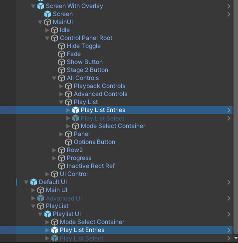Collapse the All Controls foldout
Image resolution: width=238 pixels, height=243 pixels.
(x=54, y=78)
